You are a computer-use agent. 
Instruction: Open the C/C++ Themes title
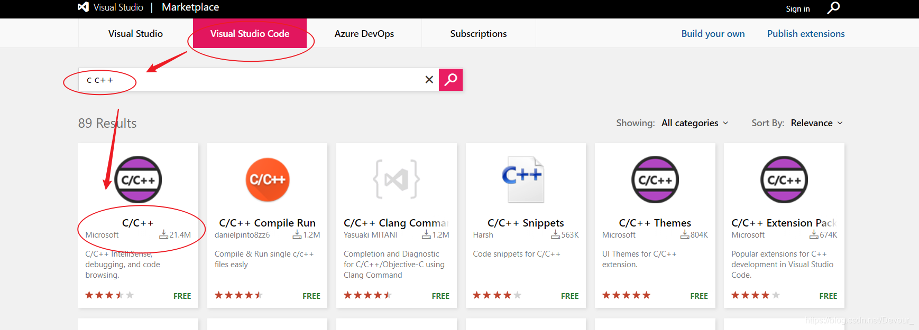point(655,223)
